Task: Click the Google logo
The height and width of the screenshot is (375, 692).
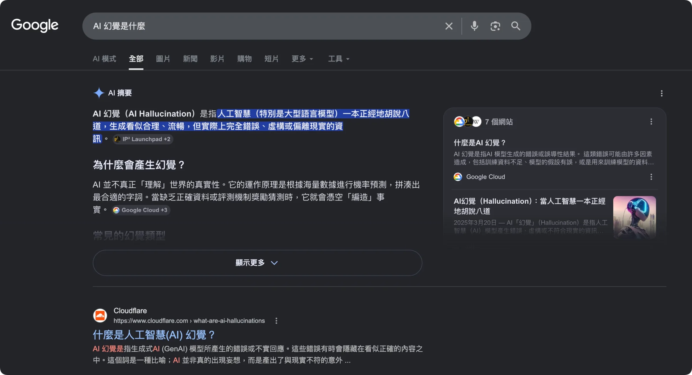Action: coord(35,25)
